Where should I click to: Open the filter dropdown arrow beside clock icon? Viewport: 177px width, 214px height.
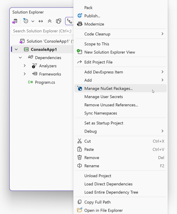tap(33, 21)
